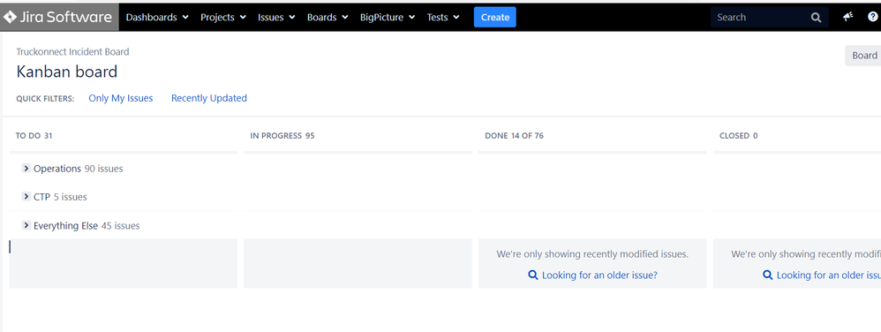Click the 90 issues count text
The width and height of the screenshot is (881, 332).
(103, 169)
